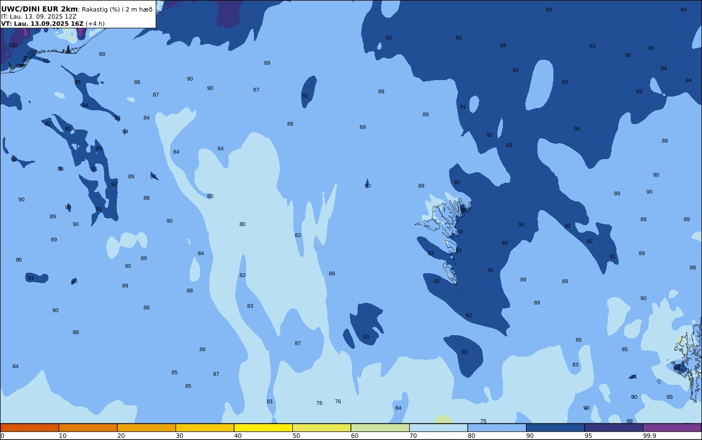This screenshot has height=440, width=702.
Task: Click the '99.9' legend tick label
Action: pos(650,436)
